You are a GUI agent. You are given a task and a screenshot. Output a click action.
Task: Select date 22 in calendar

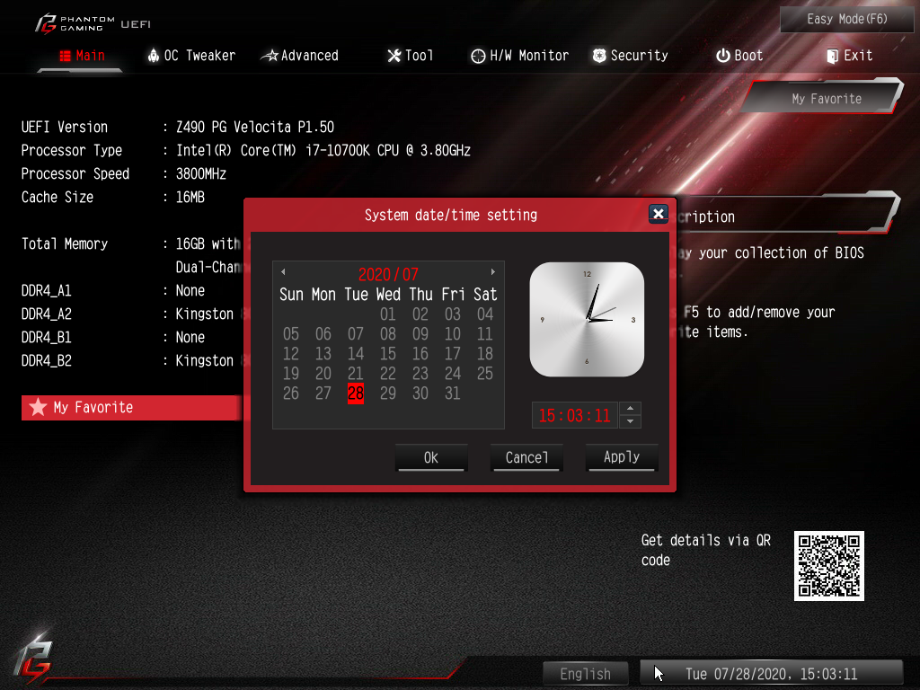[388, 374]
